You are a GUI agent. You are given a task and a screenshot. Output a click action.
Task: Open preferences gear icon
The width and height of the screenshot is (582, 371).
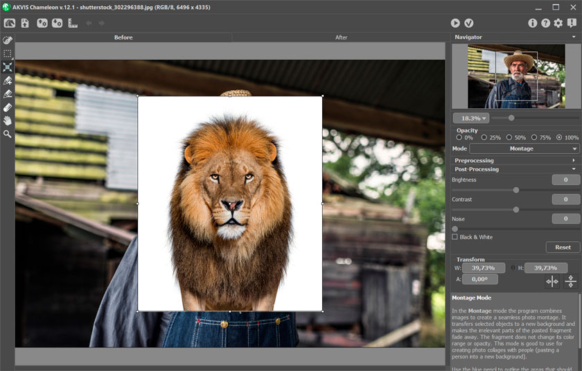click(x=558, y=23)
